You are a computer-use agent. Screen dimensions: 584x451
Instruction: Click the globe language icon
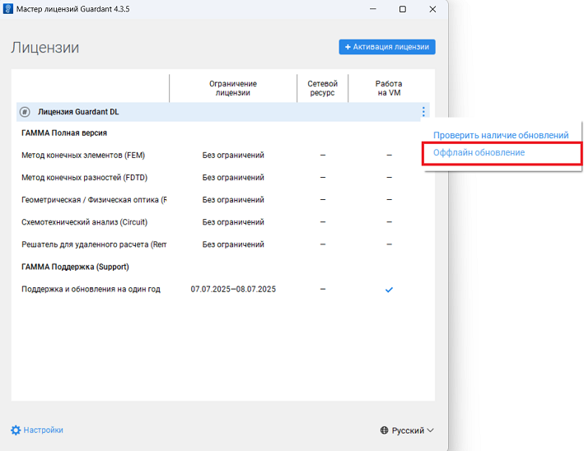pyautogui.click(x=384, y=430)
